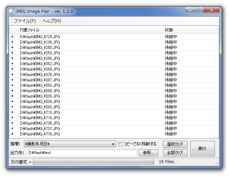Click the 全部クリア button
The height and width of the screenshot is (176, 229).
pos(175,153)
